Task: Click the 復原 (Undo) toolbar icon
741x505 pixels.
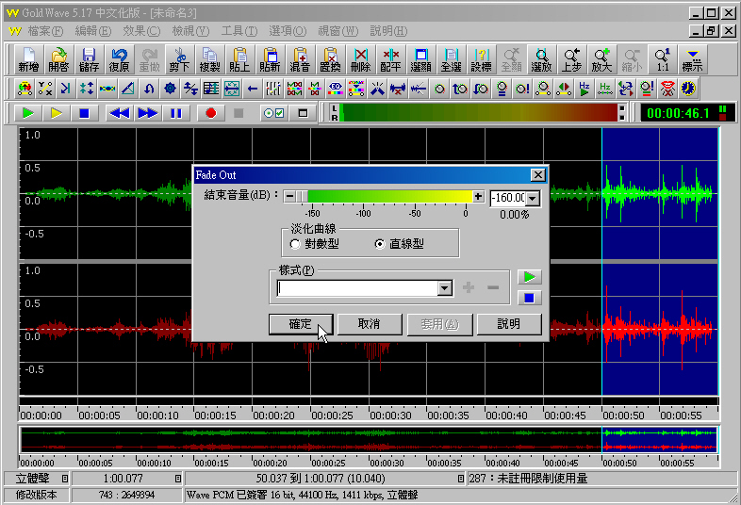Action: [119, 59]
